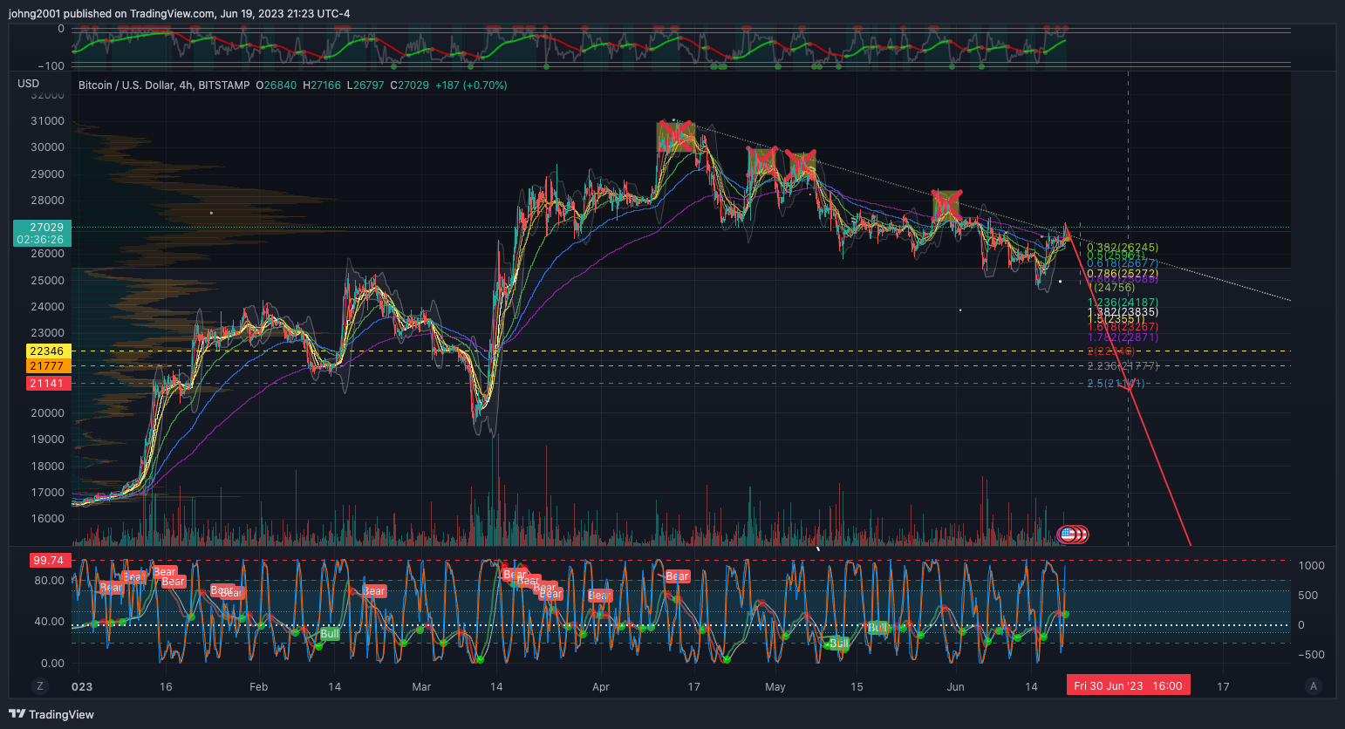
Task: Select the 0.786(25272) Fibonacci label
Action: (1123, 274)
